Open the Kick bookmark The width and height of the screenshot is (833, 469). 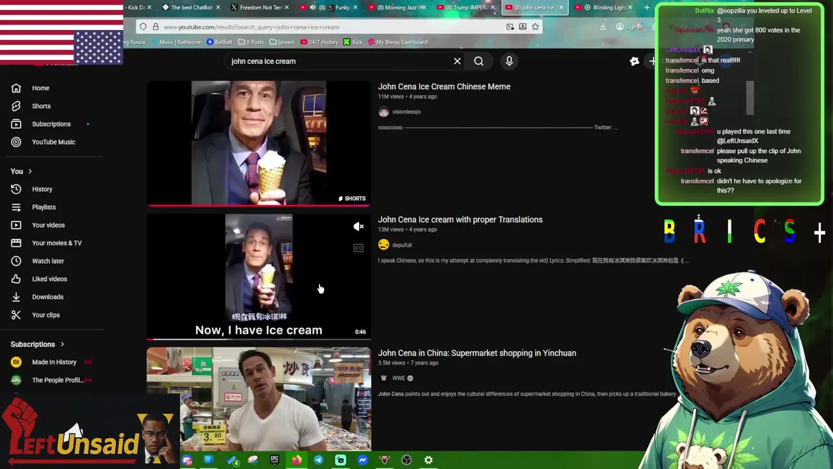pyautogui.click(x=353, y=42)
